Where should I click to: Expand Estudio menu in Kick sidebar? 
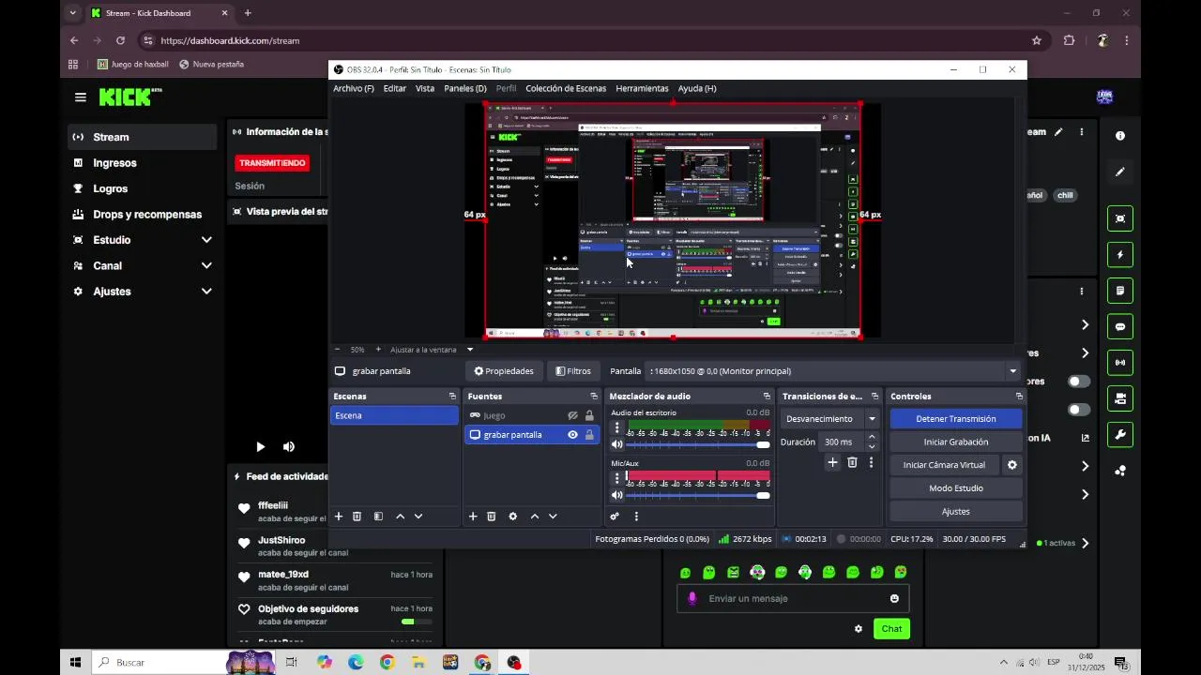[206, 240]
